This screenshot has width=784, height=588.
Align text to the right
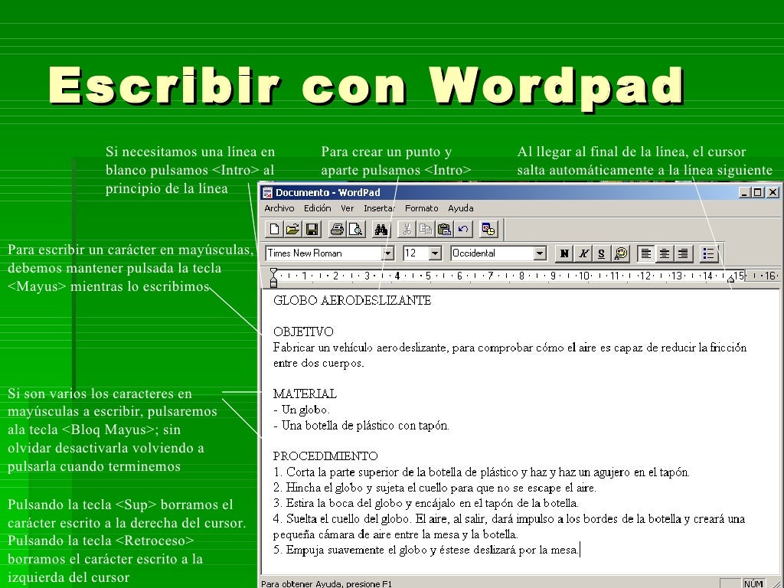pyautogui.click(x=683, y=253)
